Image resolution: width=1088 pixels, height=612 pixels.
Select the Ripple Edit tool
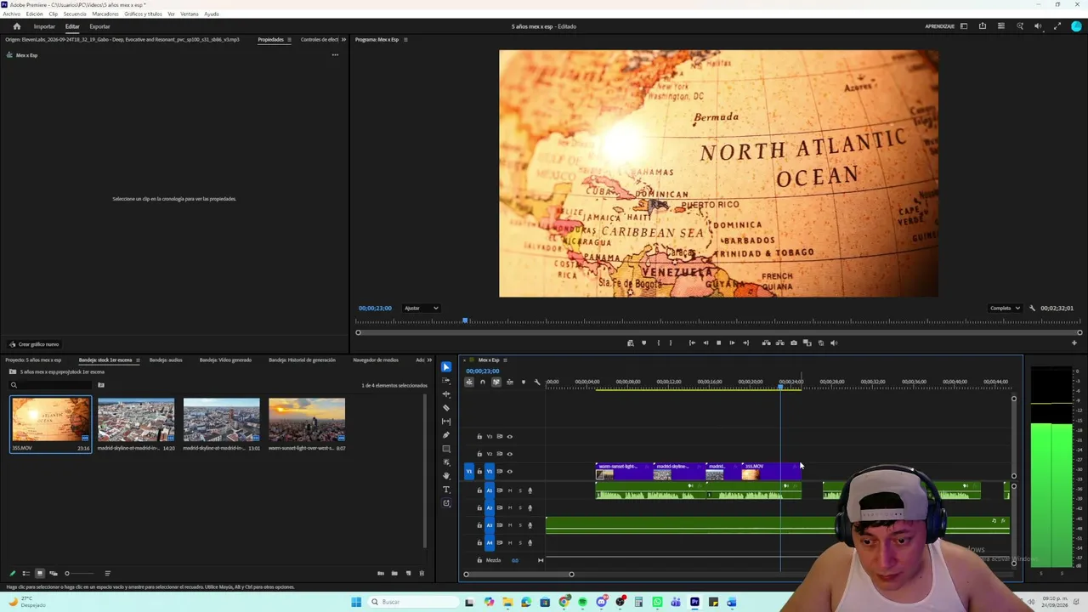tap(446, 394)
